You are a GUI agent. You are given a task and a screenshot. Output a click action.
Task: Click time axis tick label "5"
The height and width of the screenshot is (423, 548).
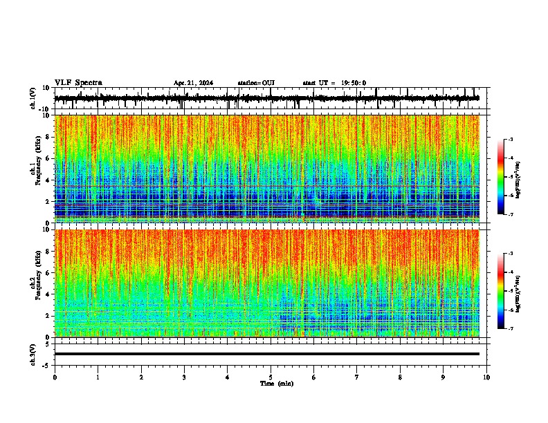(x=271, y=377)
